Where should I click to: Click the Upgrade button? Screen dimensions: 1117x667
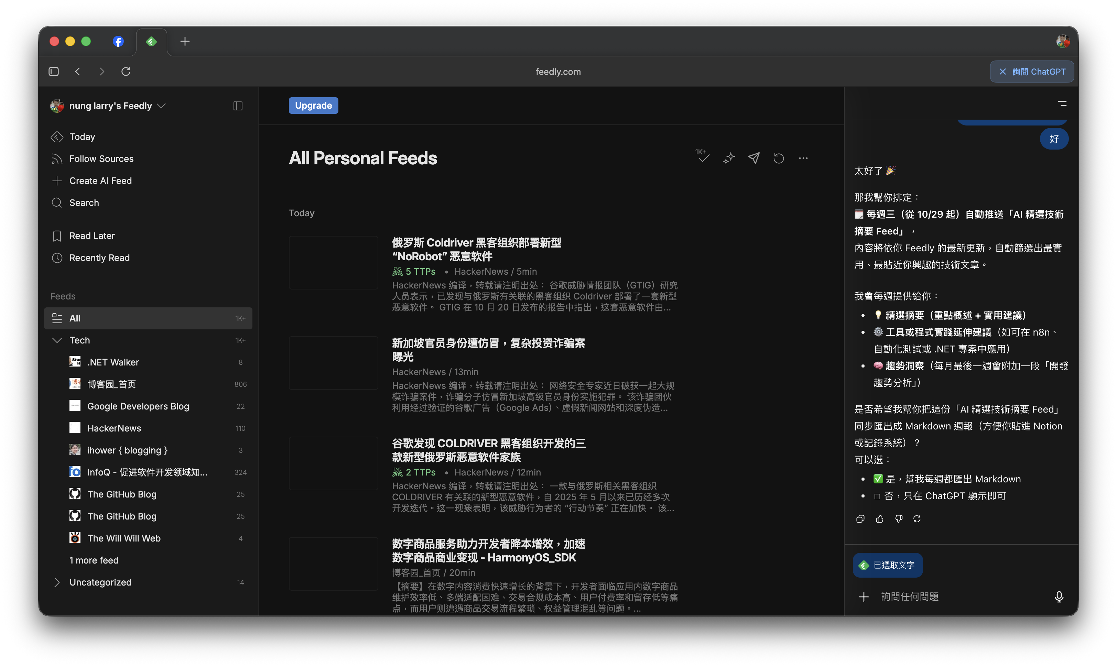pos(313,106)
